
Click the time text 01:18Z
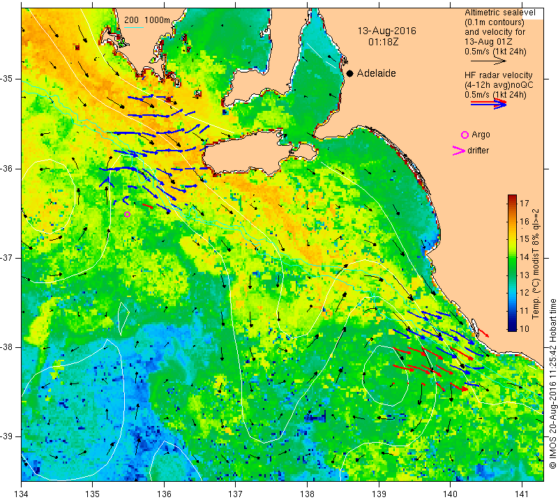coord(383,42)
